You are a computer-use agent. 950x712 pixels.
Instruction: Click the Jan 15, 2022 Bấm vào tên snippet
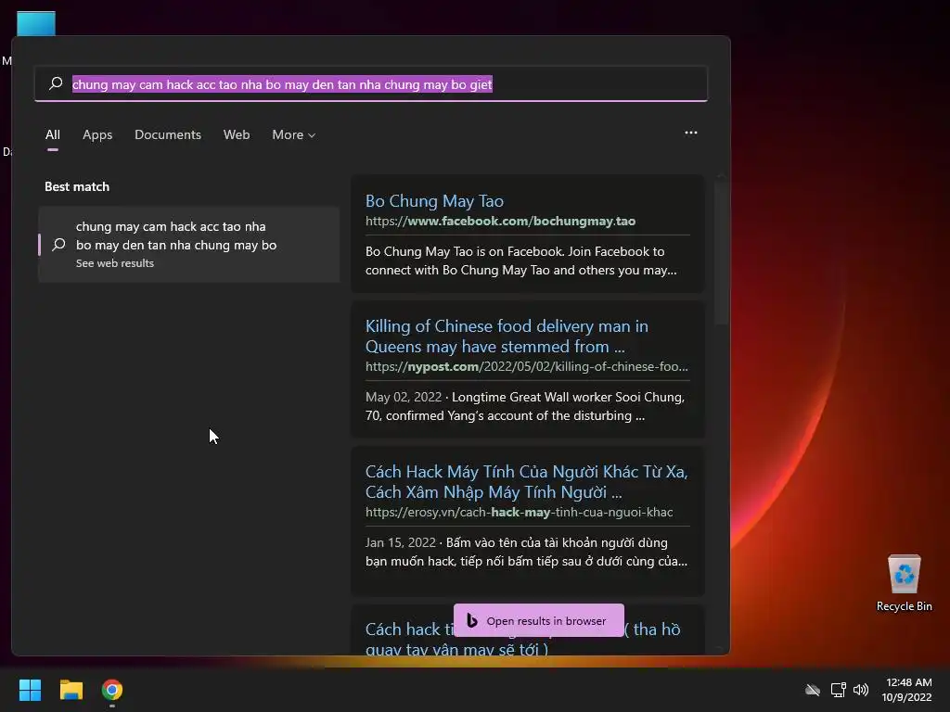[527, 552]
